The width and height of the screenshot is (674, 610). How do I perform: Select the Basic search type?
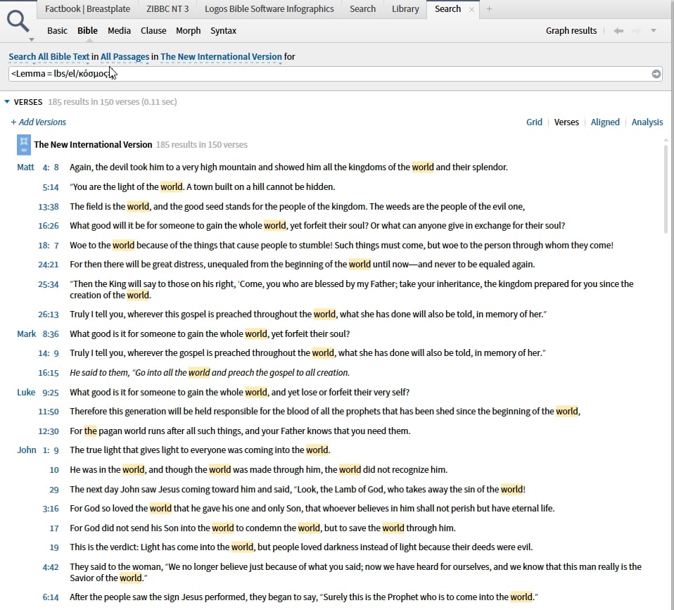coord(57,30)
